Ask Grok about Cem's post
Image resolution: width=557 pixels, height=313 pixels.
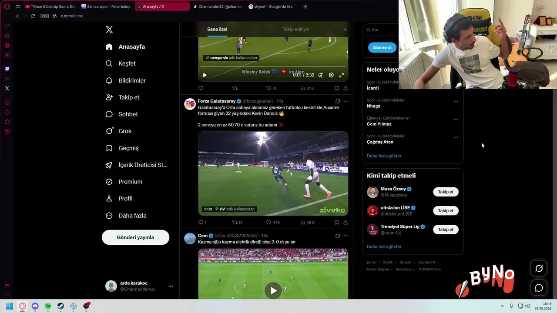pos(337,236)
